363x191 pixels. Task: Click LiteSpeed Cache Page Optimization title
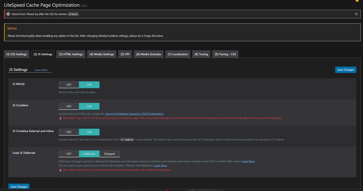coord(42,5)
